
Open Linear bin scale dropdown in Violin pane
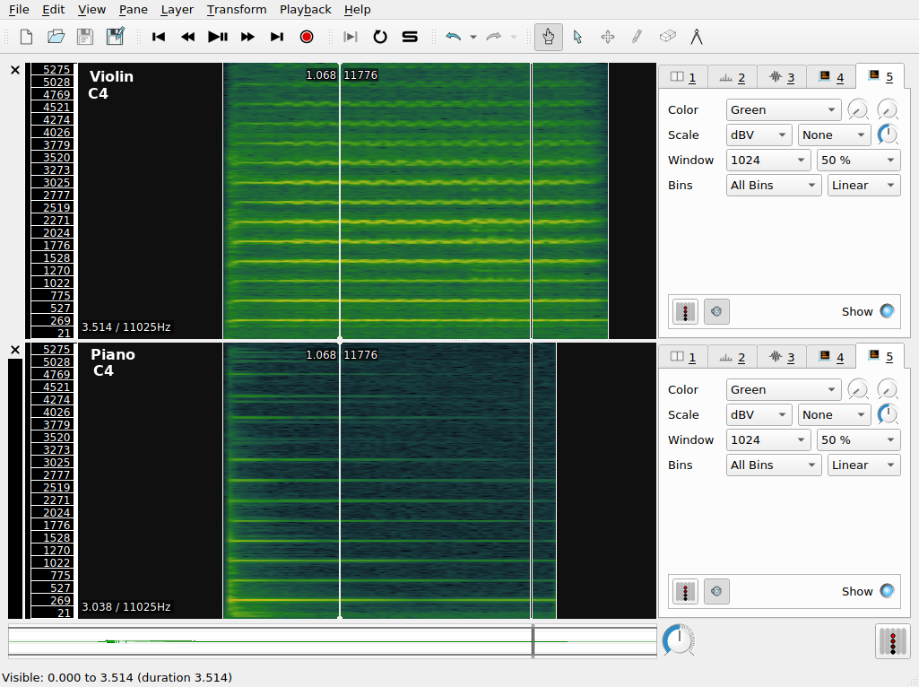pos(864,186)
